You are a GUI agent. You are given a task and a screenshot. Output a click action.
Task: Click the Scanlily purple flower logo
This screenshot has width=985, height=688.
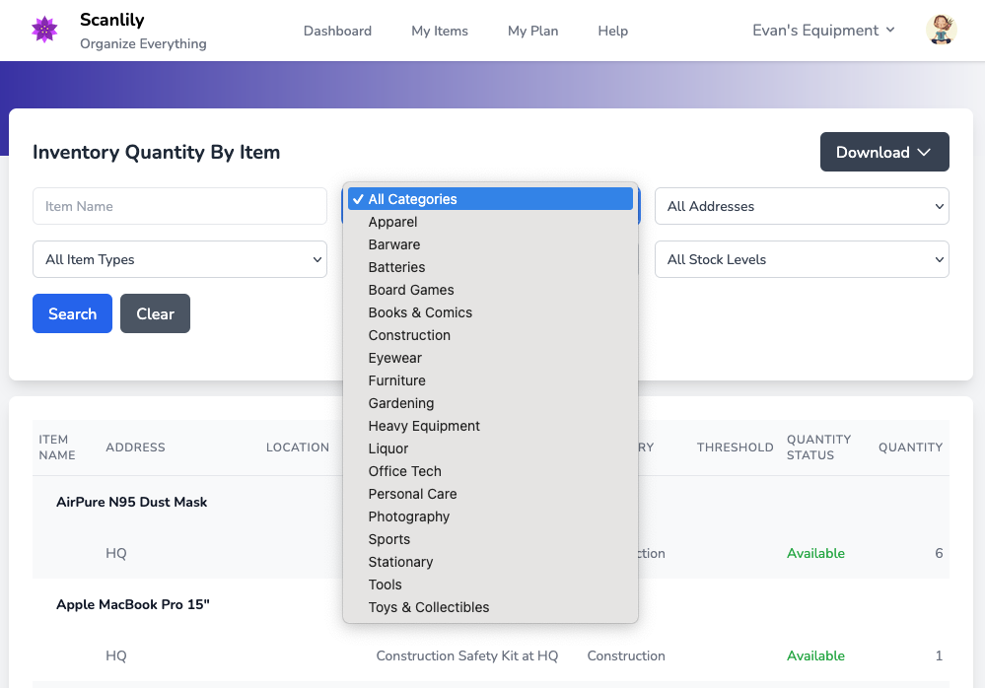pyautogui.click(x=43, y=30)
